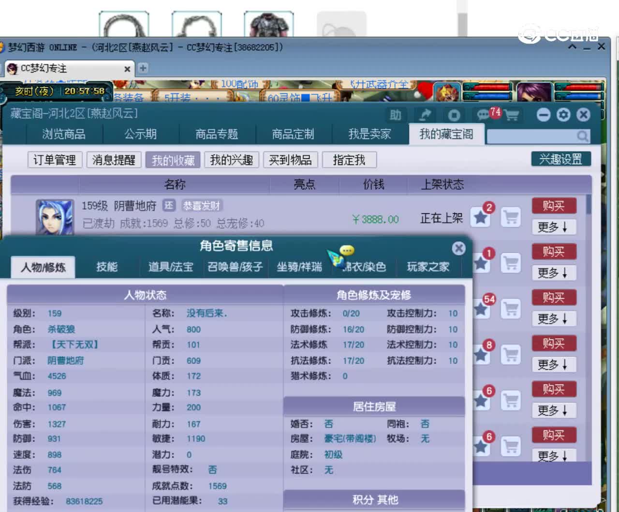Viewport: 619px width, 512px height.
Task: Click cart icon beside star badge 8
Action: (x=511, y=354)
